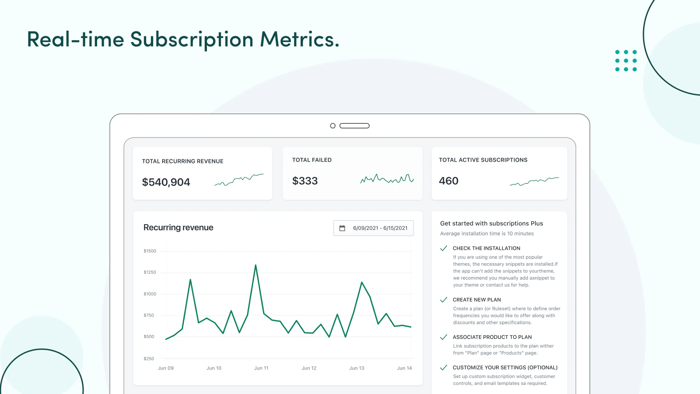Select the checkmark for ASSOCIATE PRODUCT TO PLAN

pos(444,337)
